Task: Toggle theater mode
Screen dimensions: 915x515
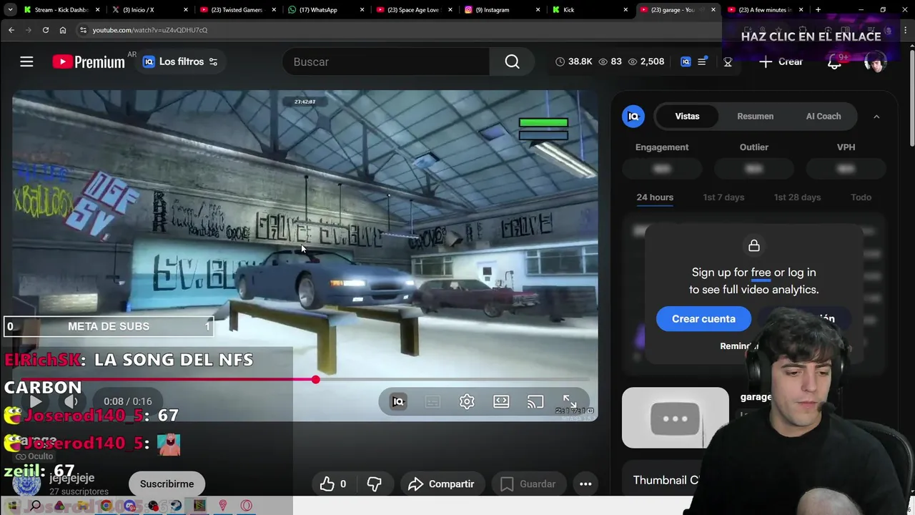Action: (501, 401)
